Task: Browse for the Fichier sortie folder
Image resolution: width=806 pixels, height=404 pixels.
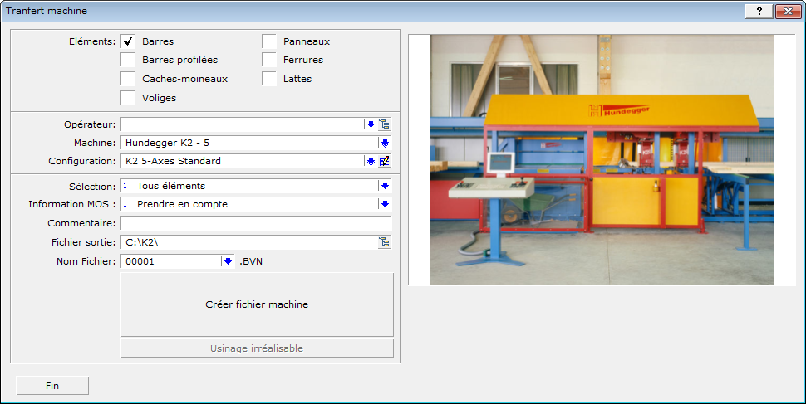Action: tap(385, 242)
